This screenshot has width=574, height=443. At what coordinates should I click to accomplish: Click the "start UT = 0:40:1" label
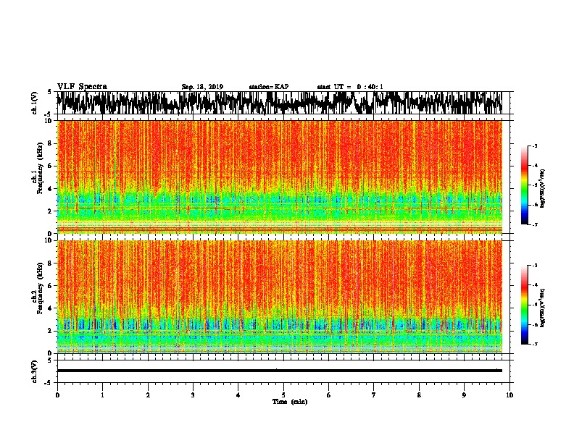click(x=350, y=87)
